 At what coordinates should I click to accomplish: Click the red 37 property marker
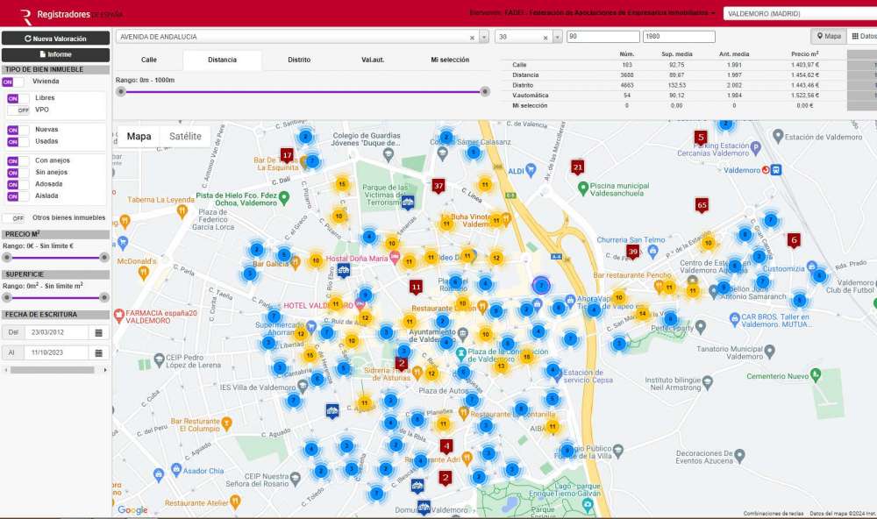[438, 186]
